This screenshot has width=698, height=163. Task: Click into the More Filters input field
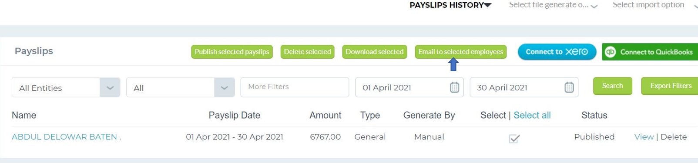pyautogui.click(x=295, y=87)
